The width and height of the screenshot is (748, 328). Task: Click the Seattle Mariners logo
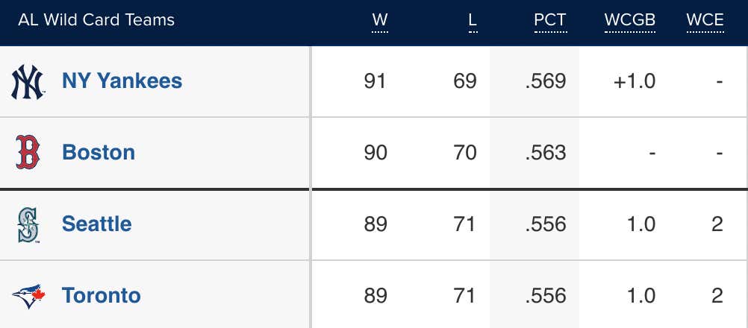pyautogui.click(x=28, y=224)
